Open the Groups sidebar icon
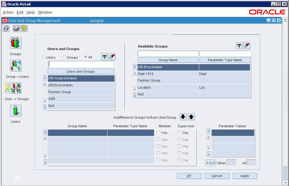289x186 pixels. [16, 43]
